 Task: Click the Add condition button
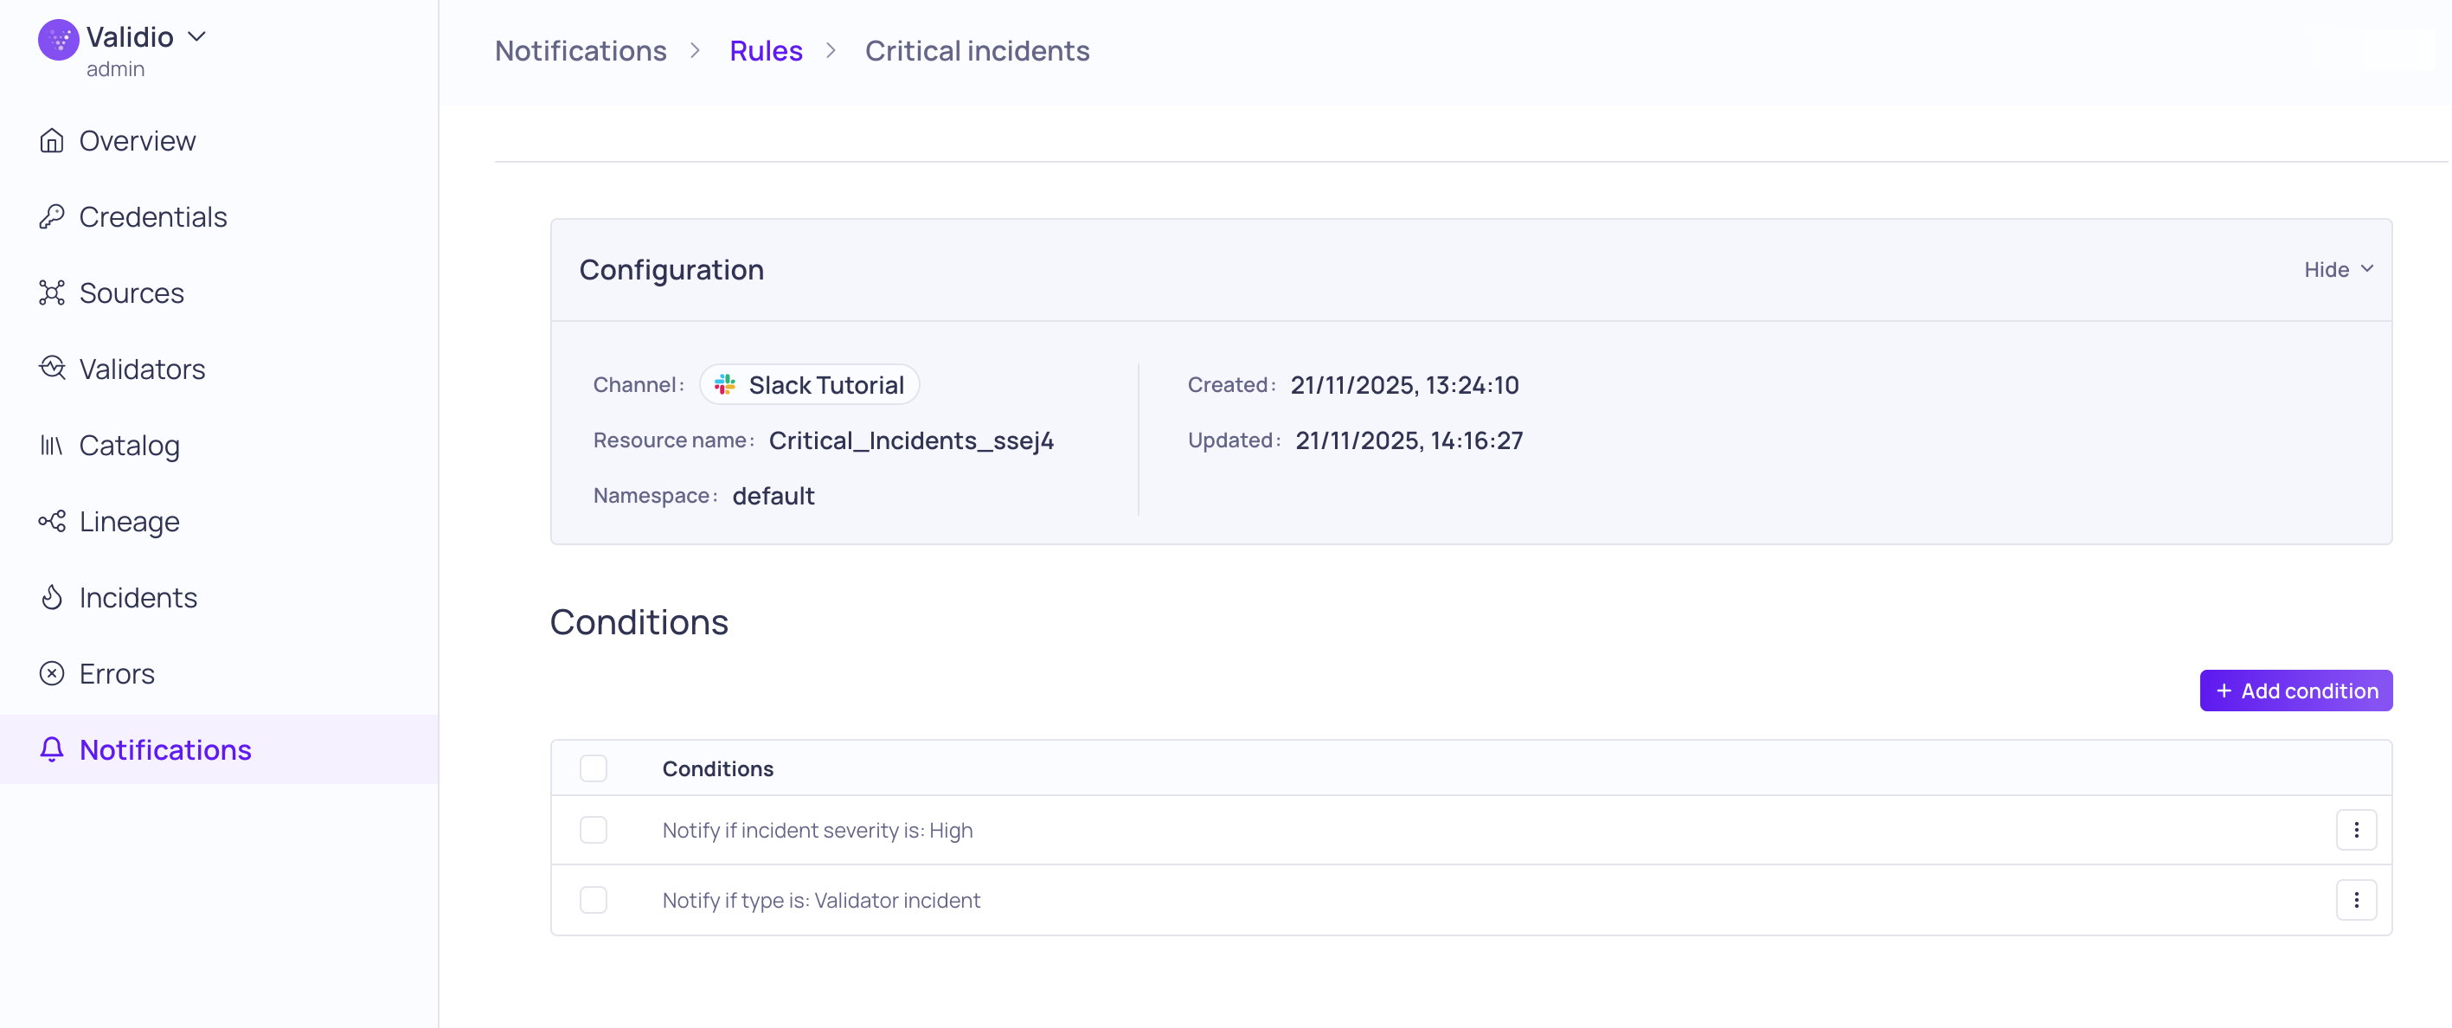[2295, 691]
